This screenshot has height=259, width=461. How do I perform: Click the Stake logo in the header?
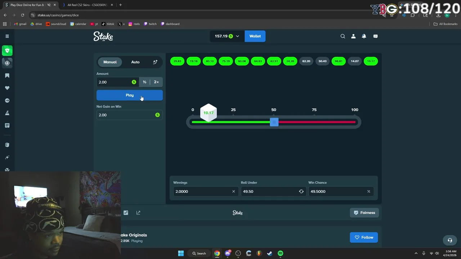click(x=103, y=36)
